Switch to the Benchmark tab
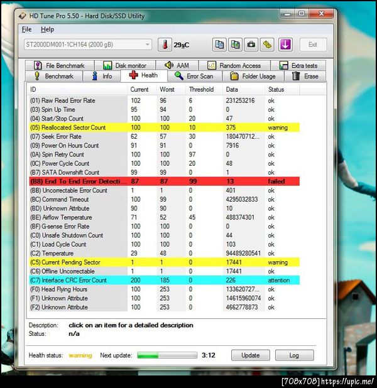This screenshot has width=377, height=388. coord(54,76)
